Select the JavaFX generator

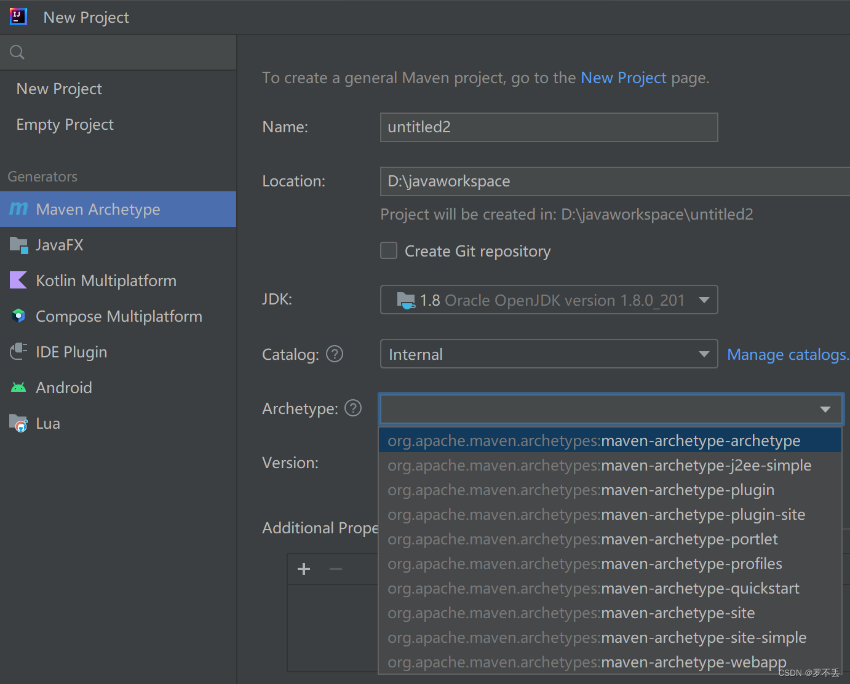(x=118, y=245)
